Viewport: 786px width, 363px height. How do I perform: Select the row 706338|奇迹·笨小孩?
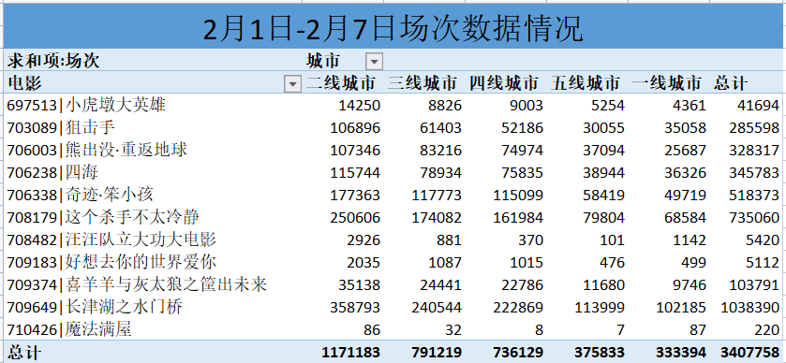pos(393,195)
